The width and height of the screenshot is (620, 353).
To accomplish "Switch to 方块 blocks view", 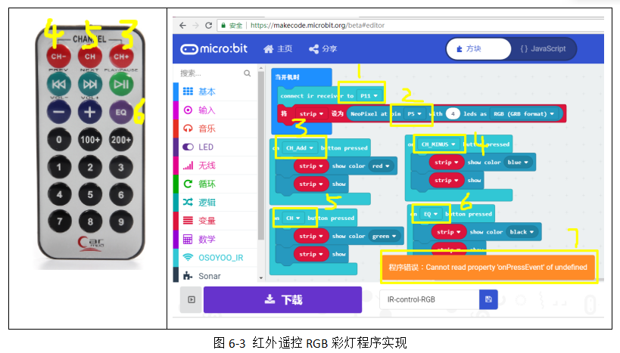I will (478, 49).
